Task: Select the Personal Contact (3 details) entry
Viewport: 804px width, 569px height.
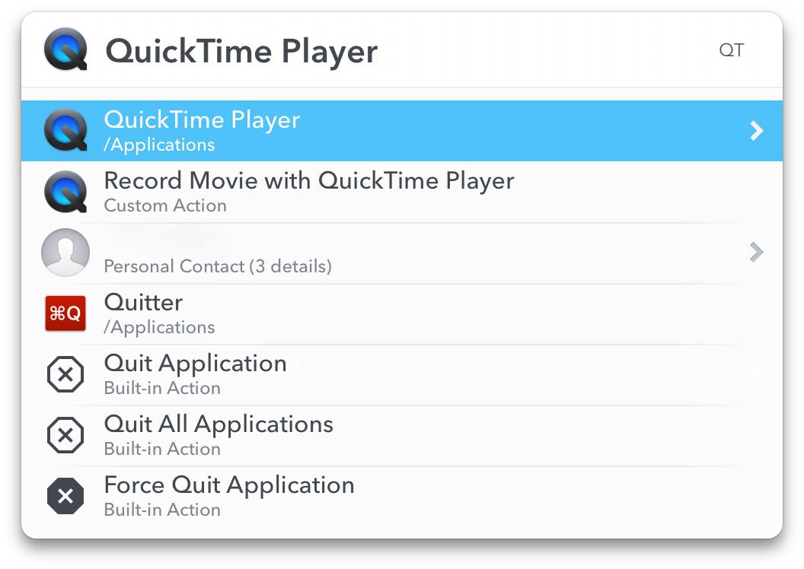Action: point(218,266)
